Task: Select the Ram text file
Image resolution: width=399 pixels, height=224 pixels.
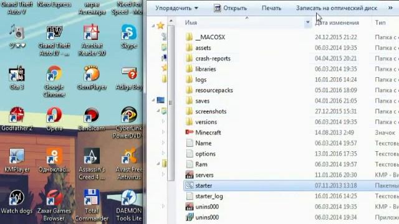Action: click(x=196, y=164)
